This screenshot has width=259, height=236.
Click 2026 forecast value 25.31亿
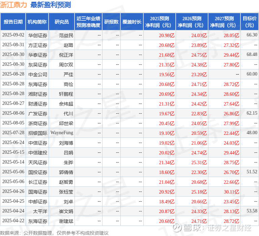[x=199, y=163]
